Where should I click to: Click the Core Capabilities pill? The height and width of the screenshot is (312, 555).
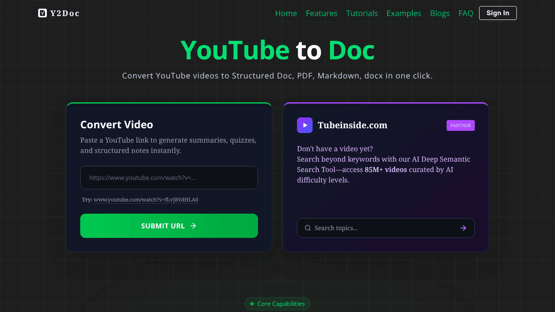tap(277, 304)
